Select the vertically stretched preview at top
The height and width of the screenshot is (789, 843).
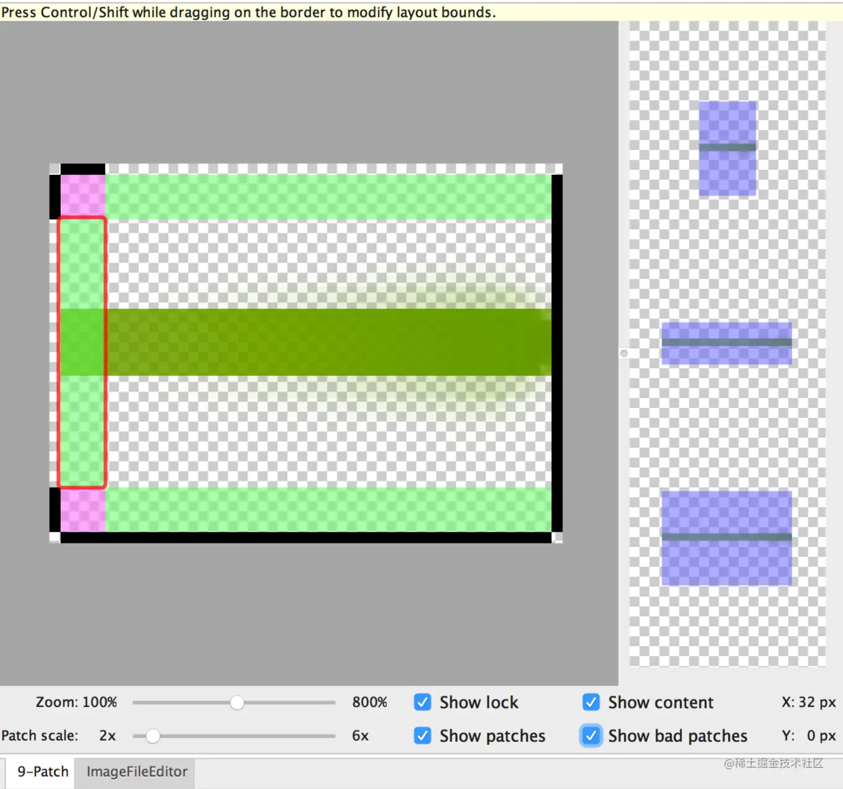pyautogui.click(x=727, y=149)
